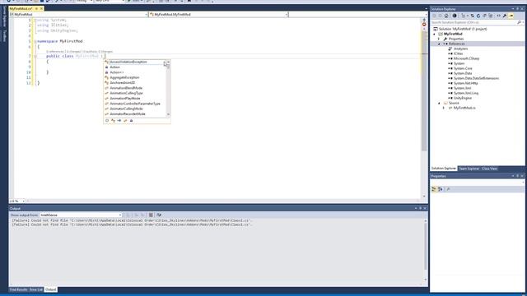Toggle Preview Selected Items highlighted icon
This screenshot has height=296, width=527.
pyautogui.click(x=511, y=16)
